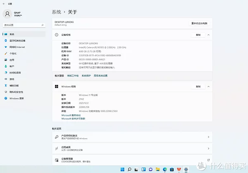This screenshot has height=173, width=248.
Task: Select the OS build 22000.258 text
Action: [x=84, y=107]
